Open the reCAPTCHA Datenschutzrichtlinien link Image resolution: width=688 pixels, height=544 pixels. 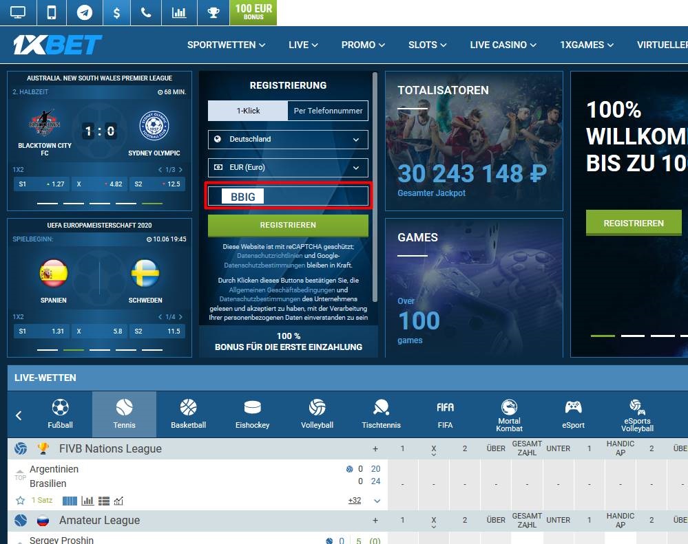tap(269, 256)
